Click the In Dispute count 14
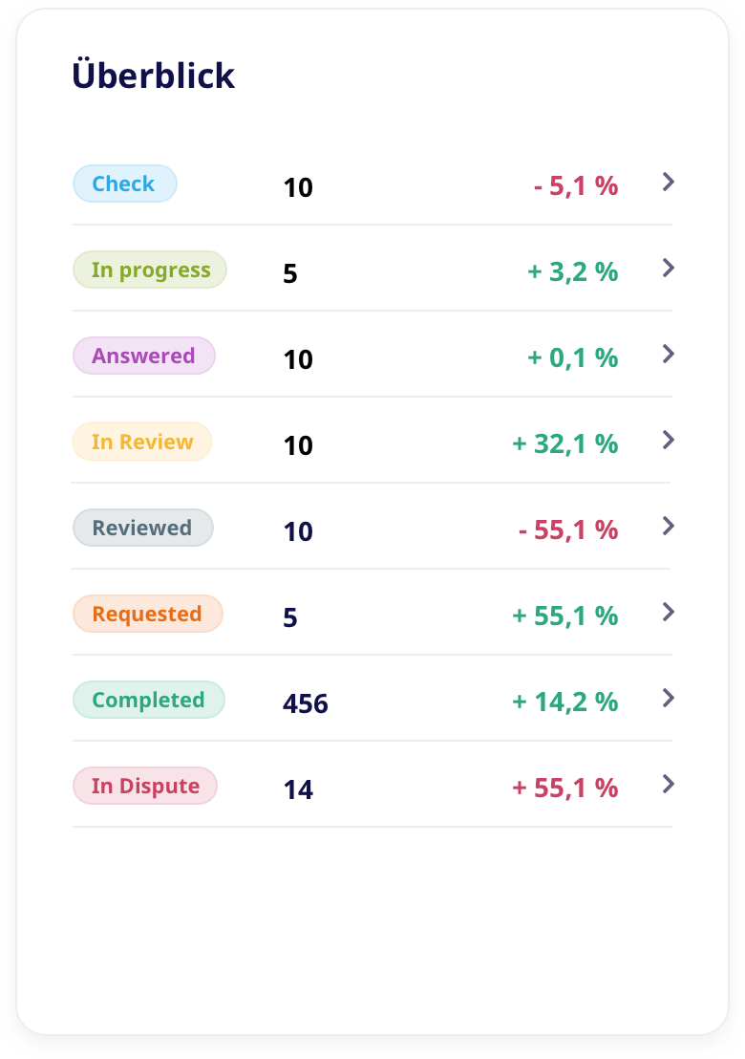Viewport: 745px width, 1059px height. [298, 790]
